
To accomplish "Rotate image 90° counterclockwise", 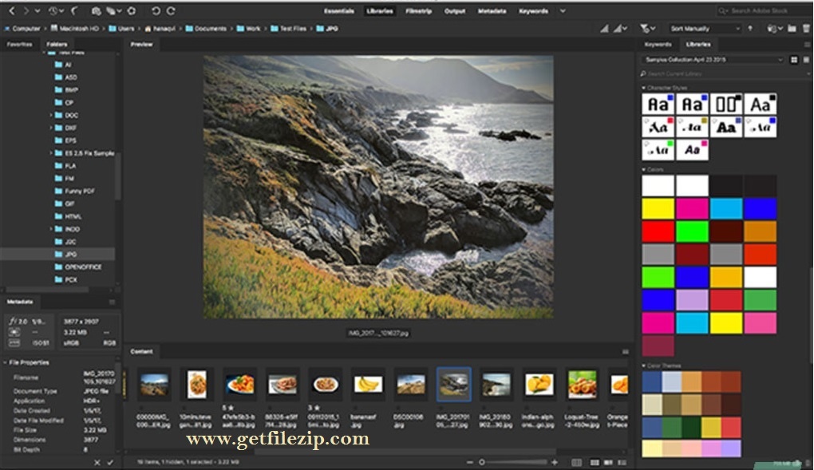I will pos(156,11).
